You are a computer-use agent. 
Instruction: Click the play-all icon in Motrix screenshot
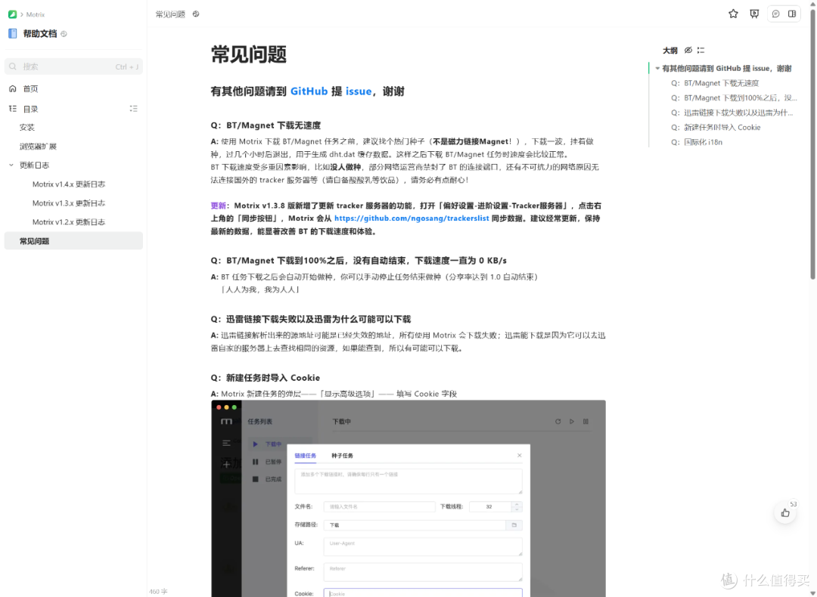click(x=572, y=422)
